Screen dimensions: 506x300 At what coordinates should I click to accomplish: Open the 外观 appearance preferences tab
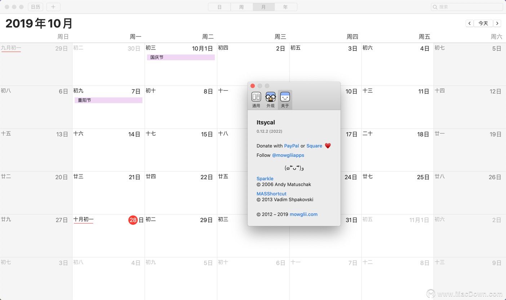coord(270,100)
